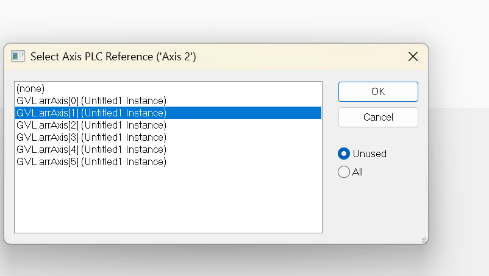This screenshot has height=276, width=489.
Task: Select the GVL.arrAxis[4] list item
Action: (x=91, y=149)
